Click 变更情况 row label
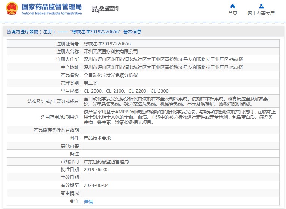Screen dimensions: 286x209 70,193
